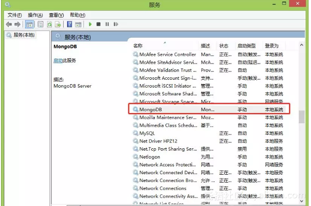The width and height of the screenshot is (311, 206).
Task: Restart service with restart icon
Action: tap(116, 24)
